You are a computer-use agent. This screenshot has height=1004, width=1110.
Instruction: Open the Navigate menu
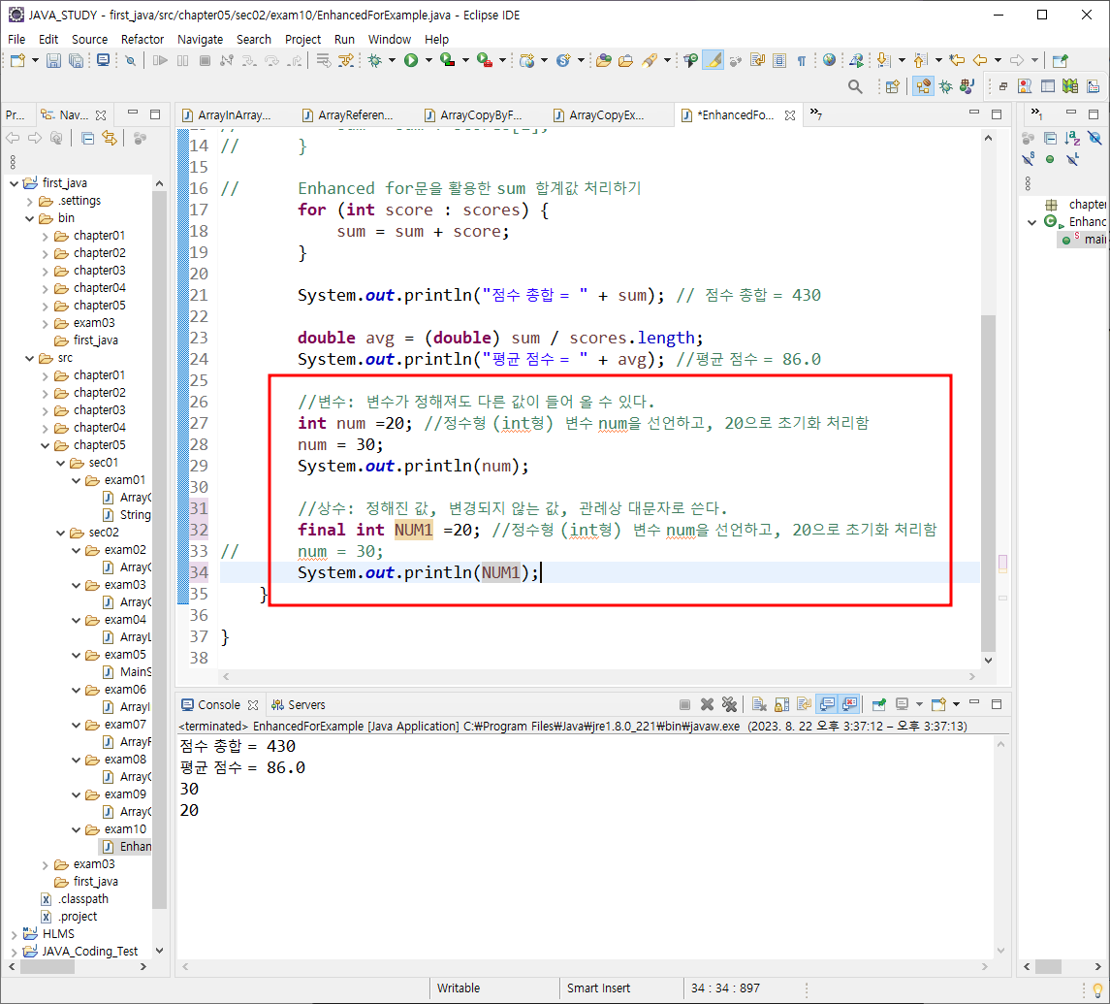(201, 39)
